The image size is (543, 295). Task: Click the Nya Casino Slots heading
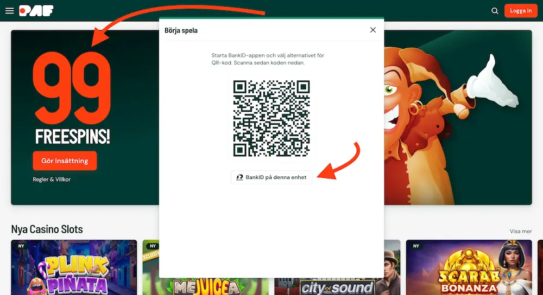pyautogui.click(x=47, y=229)
